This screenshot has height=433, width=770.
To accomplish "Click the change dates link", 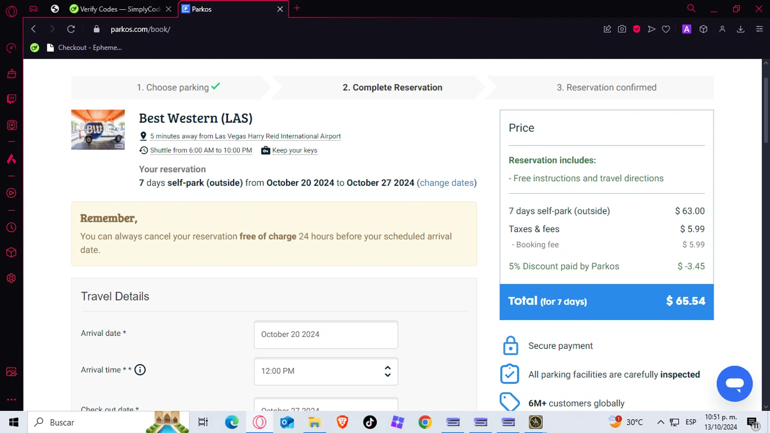I will [x=447, y=183].
